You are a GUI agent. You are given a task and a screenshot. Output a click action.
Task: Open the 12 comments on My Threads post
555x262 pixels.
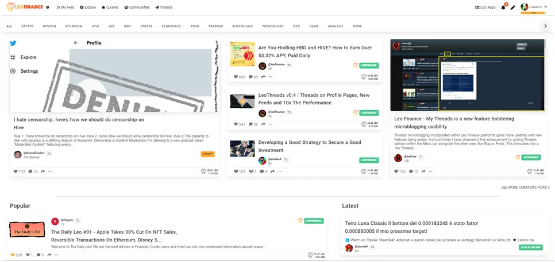(x=414, y=171)
